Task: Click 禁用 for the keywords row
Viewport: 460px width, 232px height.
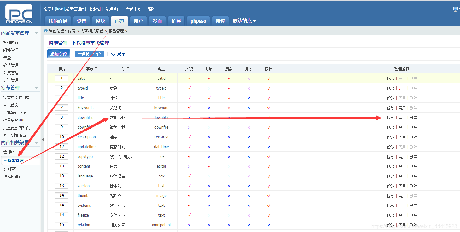Action: pos(402,108)
